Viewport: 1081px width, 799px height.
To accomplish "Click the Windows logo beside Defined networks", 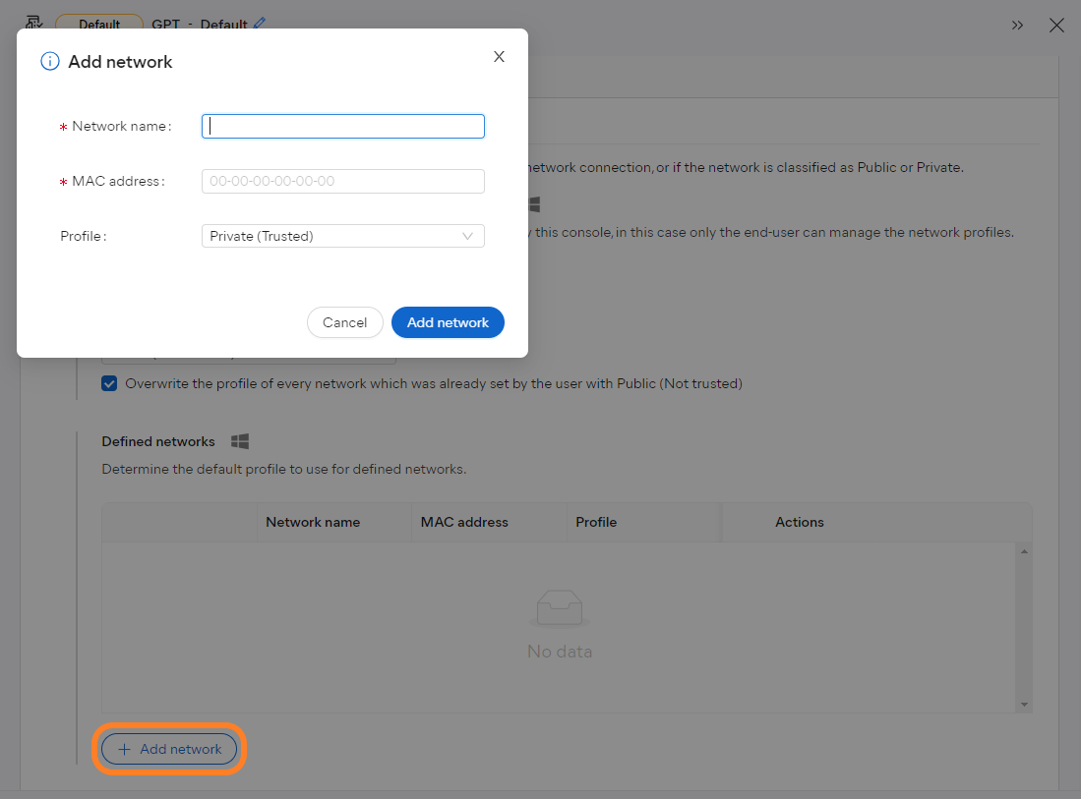I will pyautogui.click(x=239, y=441).
